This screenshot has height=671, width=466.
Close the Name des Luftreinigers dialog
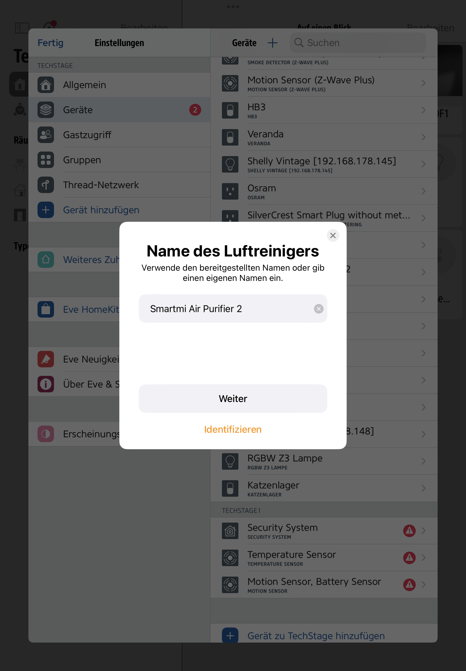pos(332,235)
